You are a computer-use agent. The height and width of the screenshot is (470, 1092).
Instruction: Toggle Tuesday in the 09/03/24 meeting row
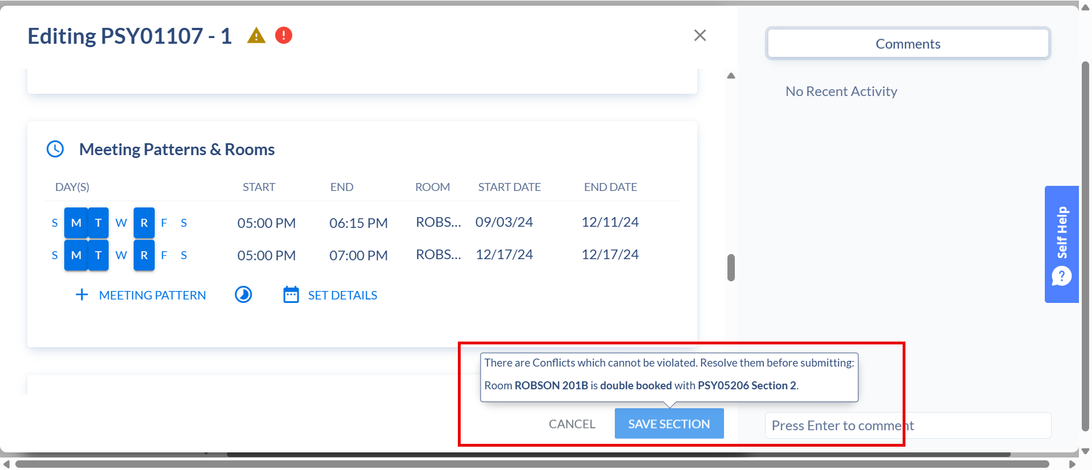tap(98, 223)
